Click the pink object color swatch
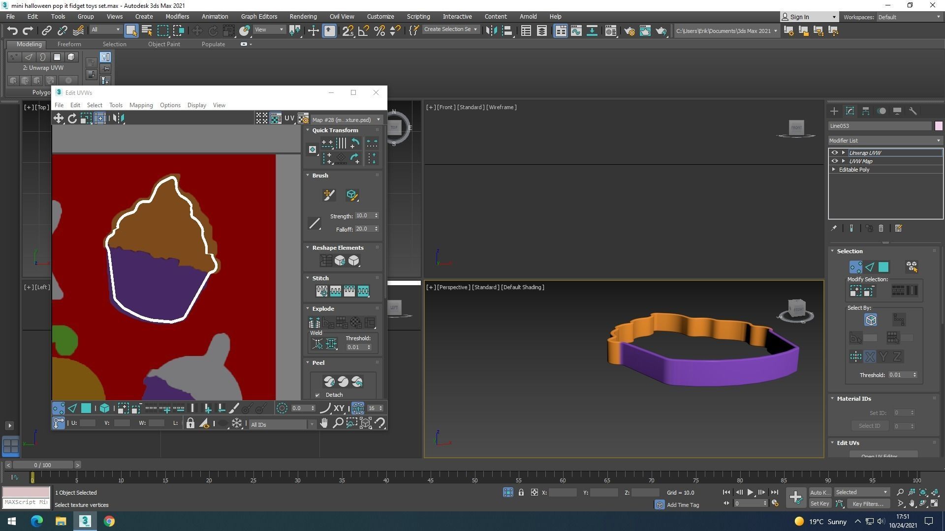945x531 pixels. point(939,126)
